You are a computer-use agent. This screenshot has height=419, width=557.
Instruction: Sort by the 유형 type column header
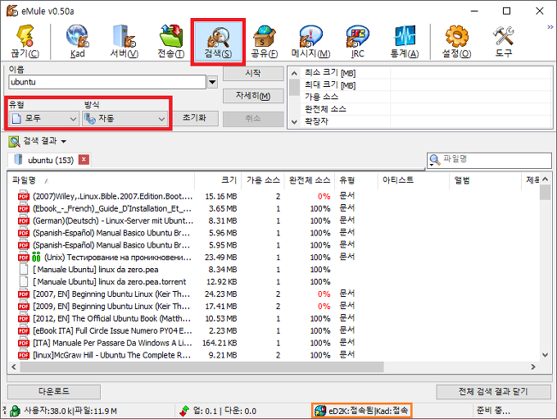[x=356, y=180]
